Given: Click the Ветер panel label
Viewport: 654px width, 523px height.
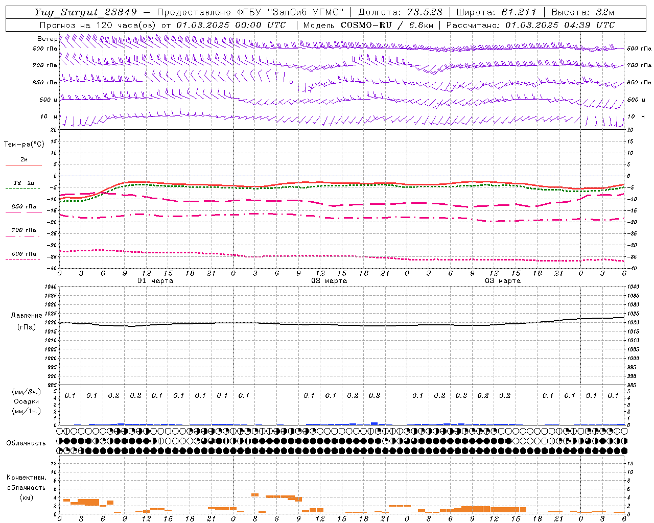Looking at the screenshot, I should (47, 39).
